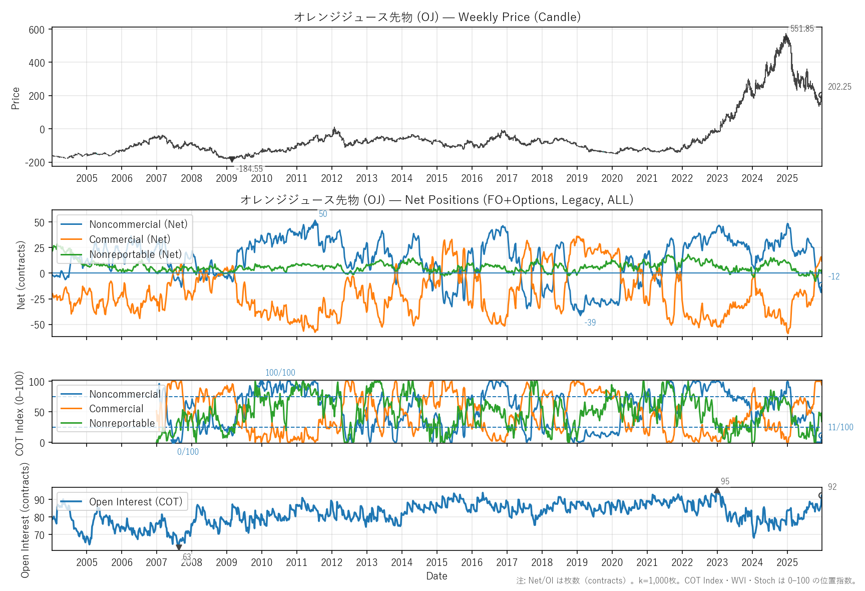Click the 11/100 COT Index latest value label
The width and height of the screenshot is (865, 591).
pos(840,427)
